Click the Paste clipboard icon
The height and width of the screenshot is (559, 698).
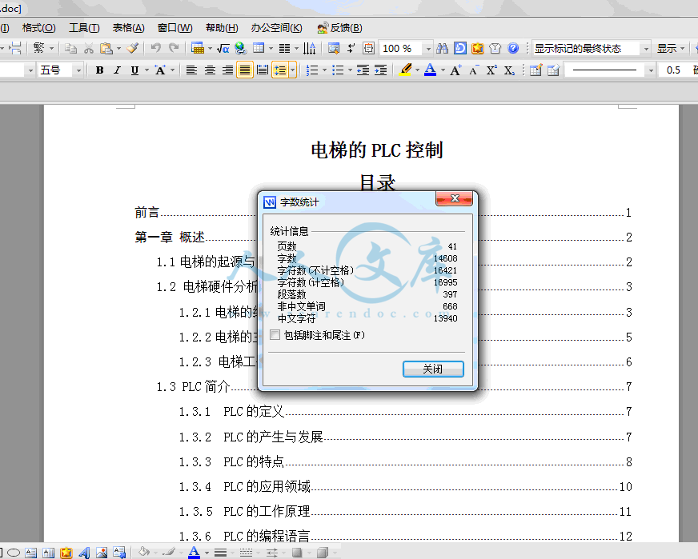106,48
